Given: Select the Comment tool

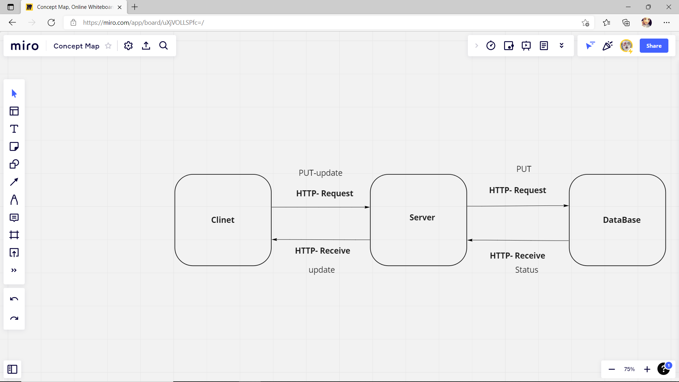Looking at the screenshot, I should click(x=14, y=218).
